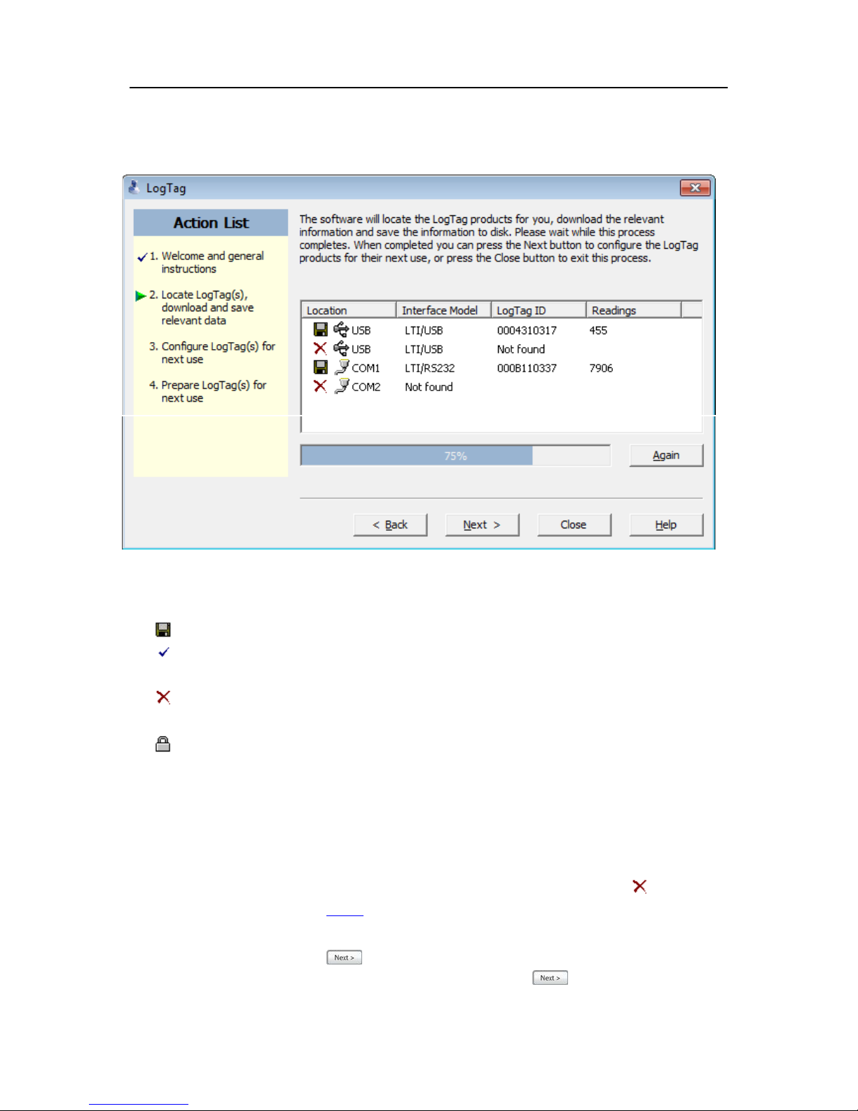The height and width of the screenshot is (1111, 858).
Task: Select step 1 Welcome and general instructions
Action: point(207,262)
